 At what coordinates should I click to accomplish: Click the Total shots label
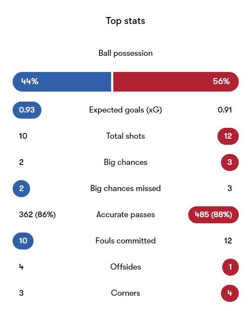125,136
